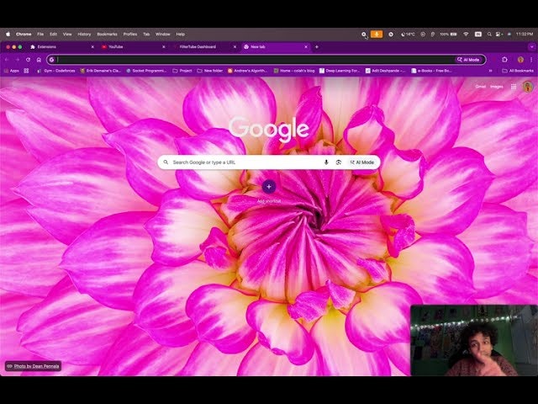Viewport: 538px width, 404px height.
Task: Search by image with the Lens icon
Action: 339,162
